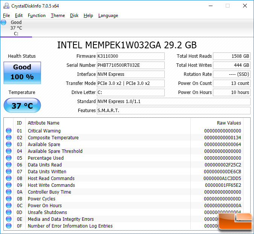This screenshot has height=234, width=254.
Task: Click the Good 100 % health status button
Action: (x=22, y=73)
